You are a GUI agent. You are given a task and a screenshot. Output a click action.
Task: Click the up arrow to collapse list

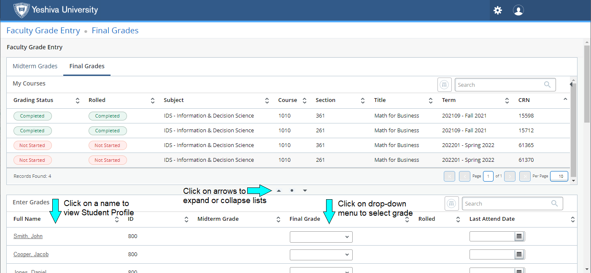click(279, 190)
